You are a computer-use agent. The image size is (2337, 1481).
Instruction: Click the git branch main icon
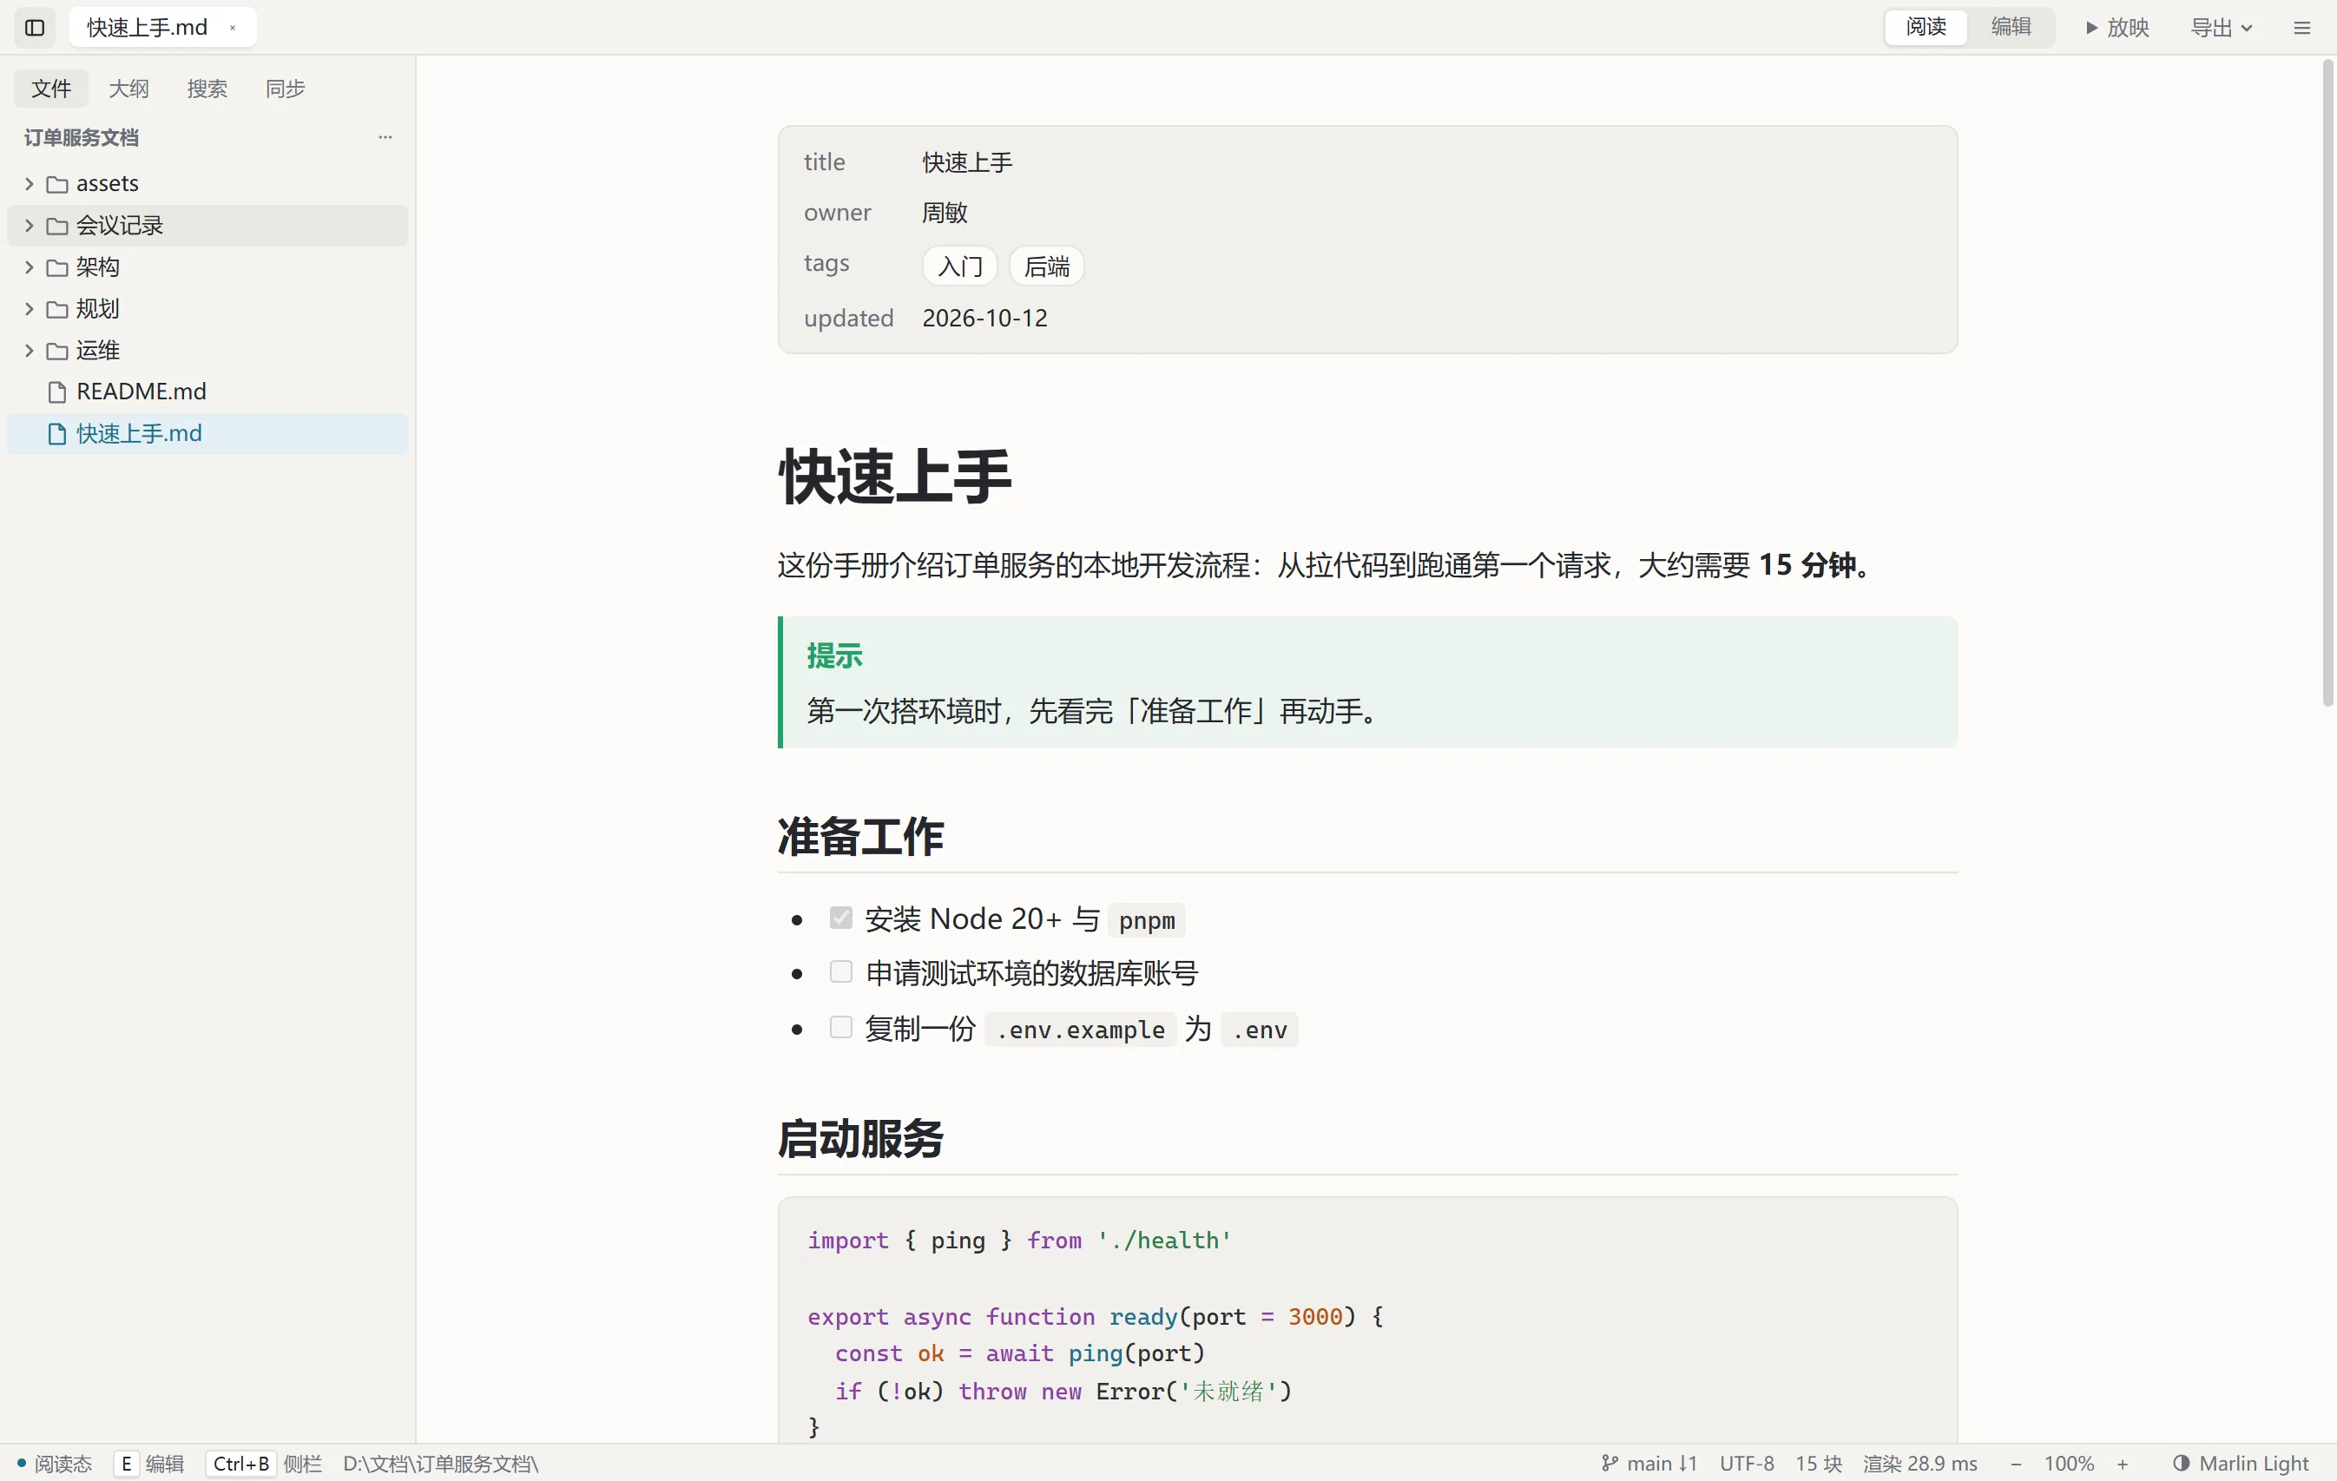pos(1610,1463)
